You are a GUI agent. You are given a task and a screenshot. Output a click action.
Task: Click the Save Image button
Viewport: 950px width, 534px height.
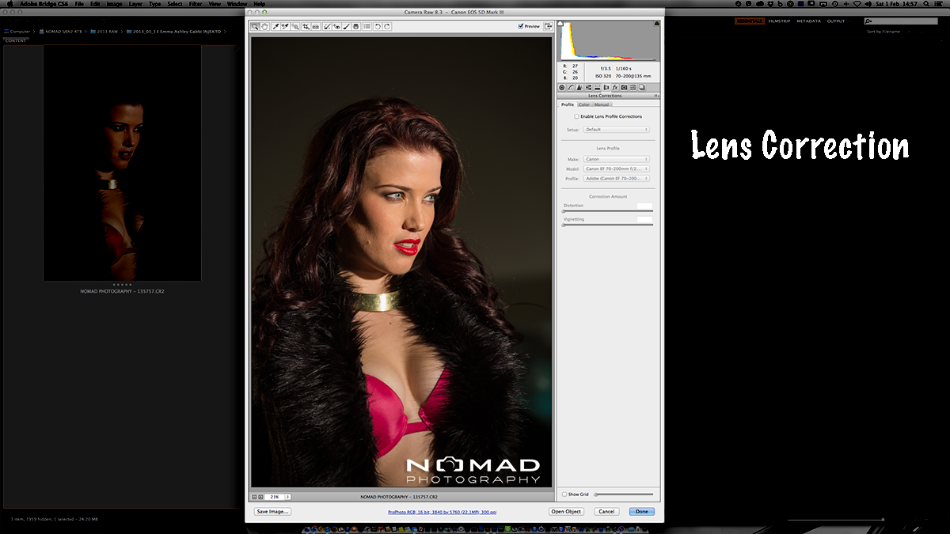273,512
